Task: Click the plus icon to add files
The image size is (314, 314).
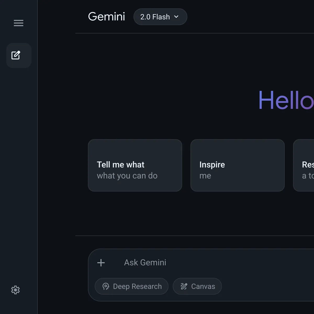Action: 101,263
